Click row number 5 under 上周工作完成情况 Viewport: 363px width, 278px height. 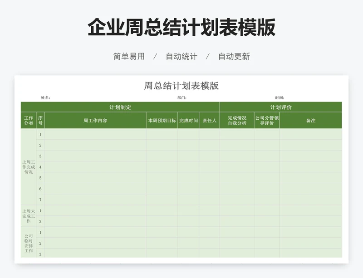click(40, 178)
